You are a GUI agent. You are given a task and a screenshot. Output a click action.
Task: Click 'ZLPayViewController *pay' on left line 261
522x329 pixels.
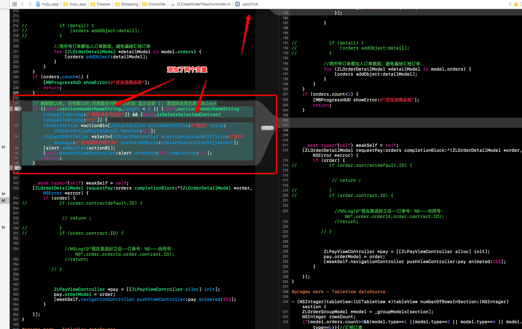86,289
